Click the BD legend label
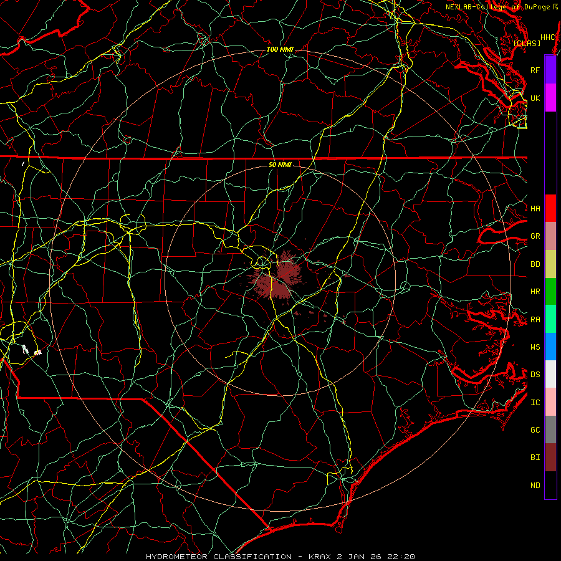 coord(535,264)
